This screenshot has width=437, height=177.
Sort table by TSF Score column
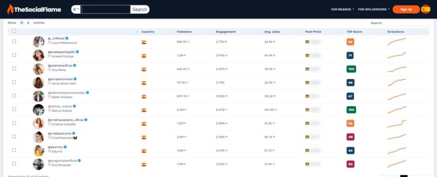[x=354, y=32]
